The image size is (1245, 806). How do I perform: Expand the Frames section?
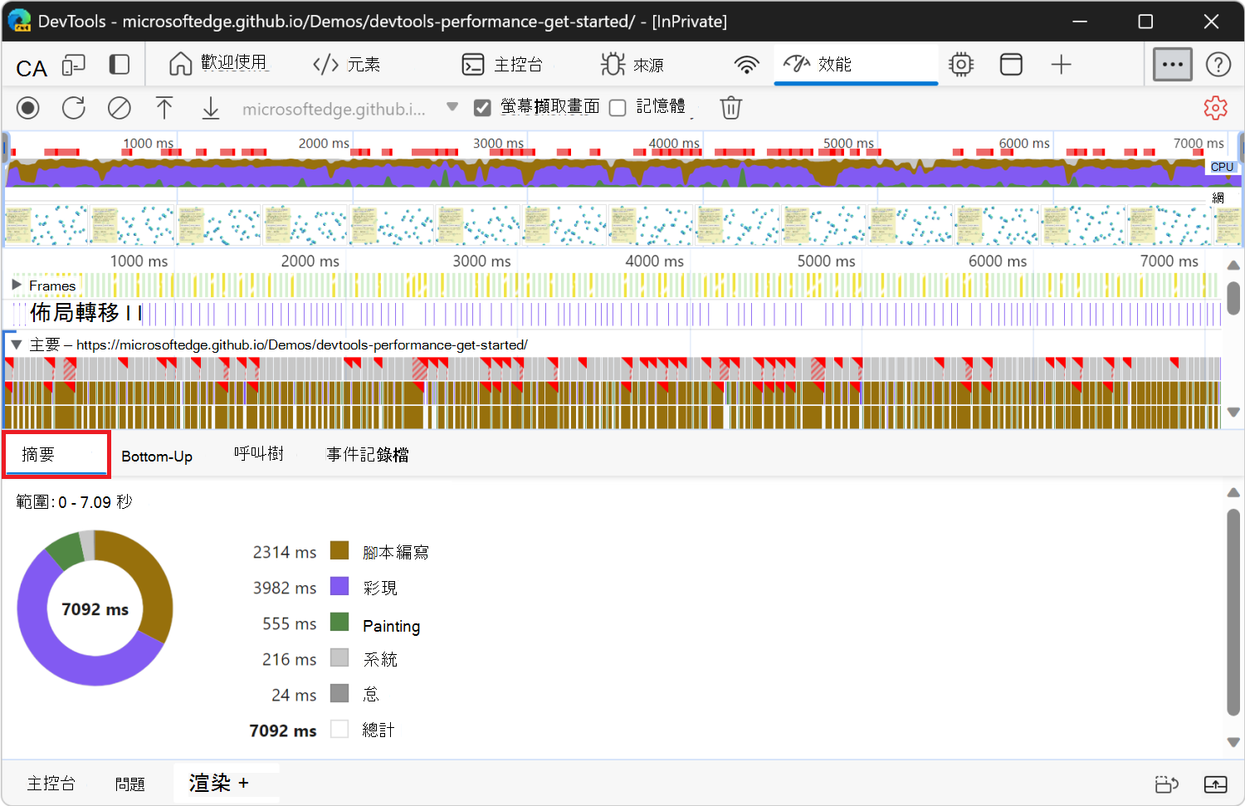tap(15, 284)
